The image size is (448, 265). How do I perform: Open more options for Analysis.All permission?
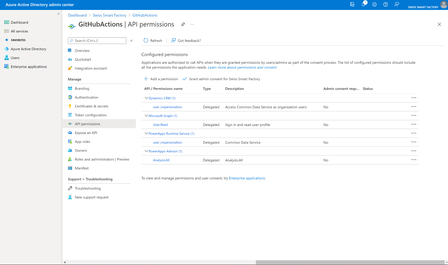[x=414, y=160]
